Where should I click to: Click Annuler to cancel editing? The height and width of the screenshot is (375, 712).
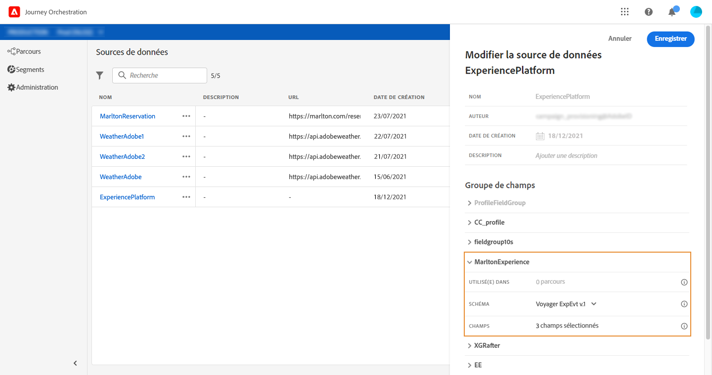(x=620, y=38)
